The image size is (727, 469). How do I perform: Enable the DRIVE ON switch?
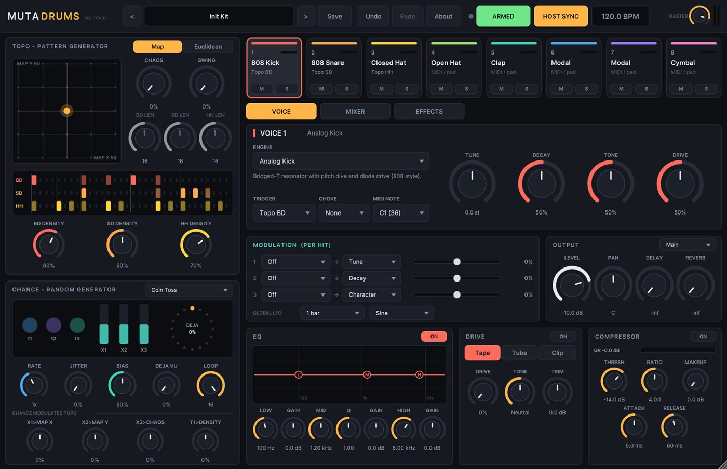coord(563,337)
